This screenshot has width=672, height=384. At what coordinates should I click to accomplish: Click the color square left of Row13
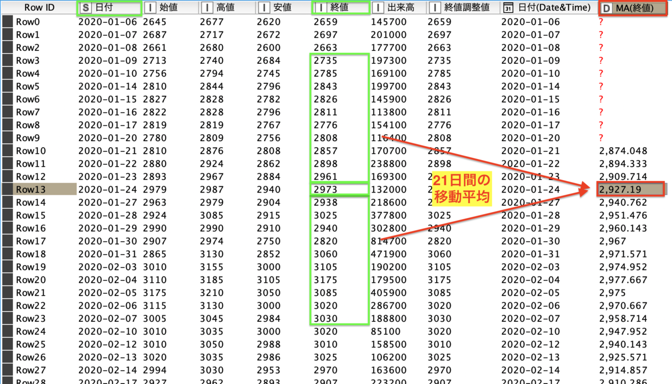coord(7,189)
